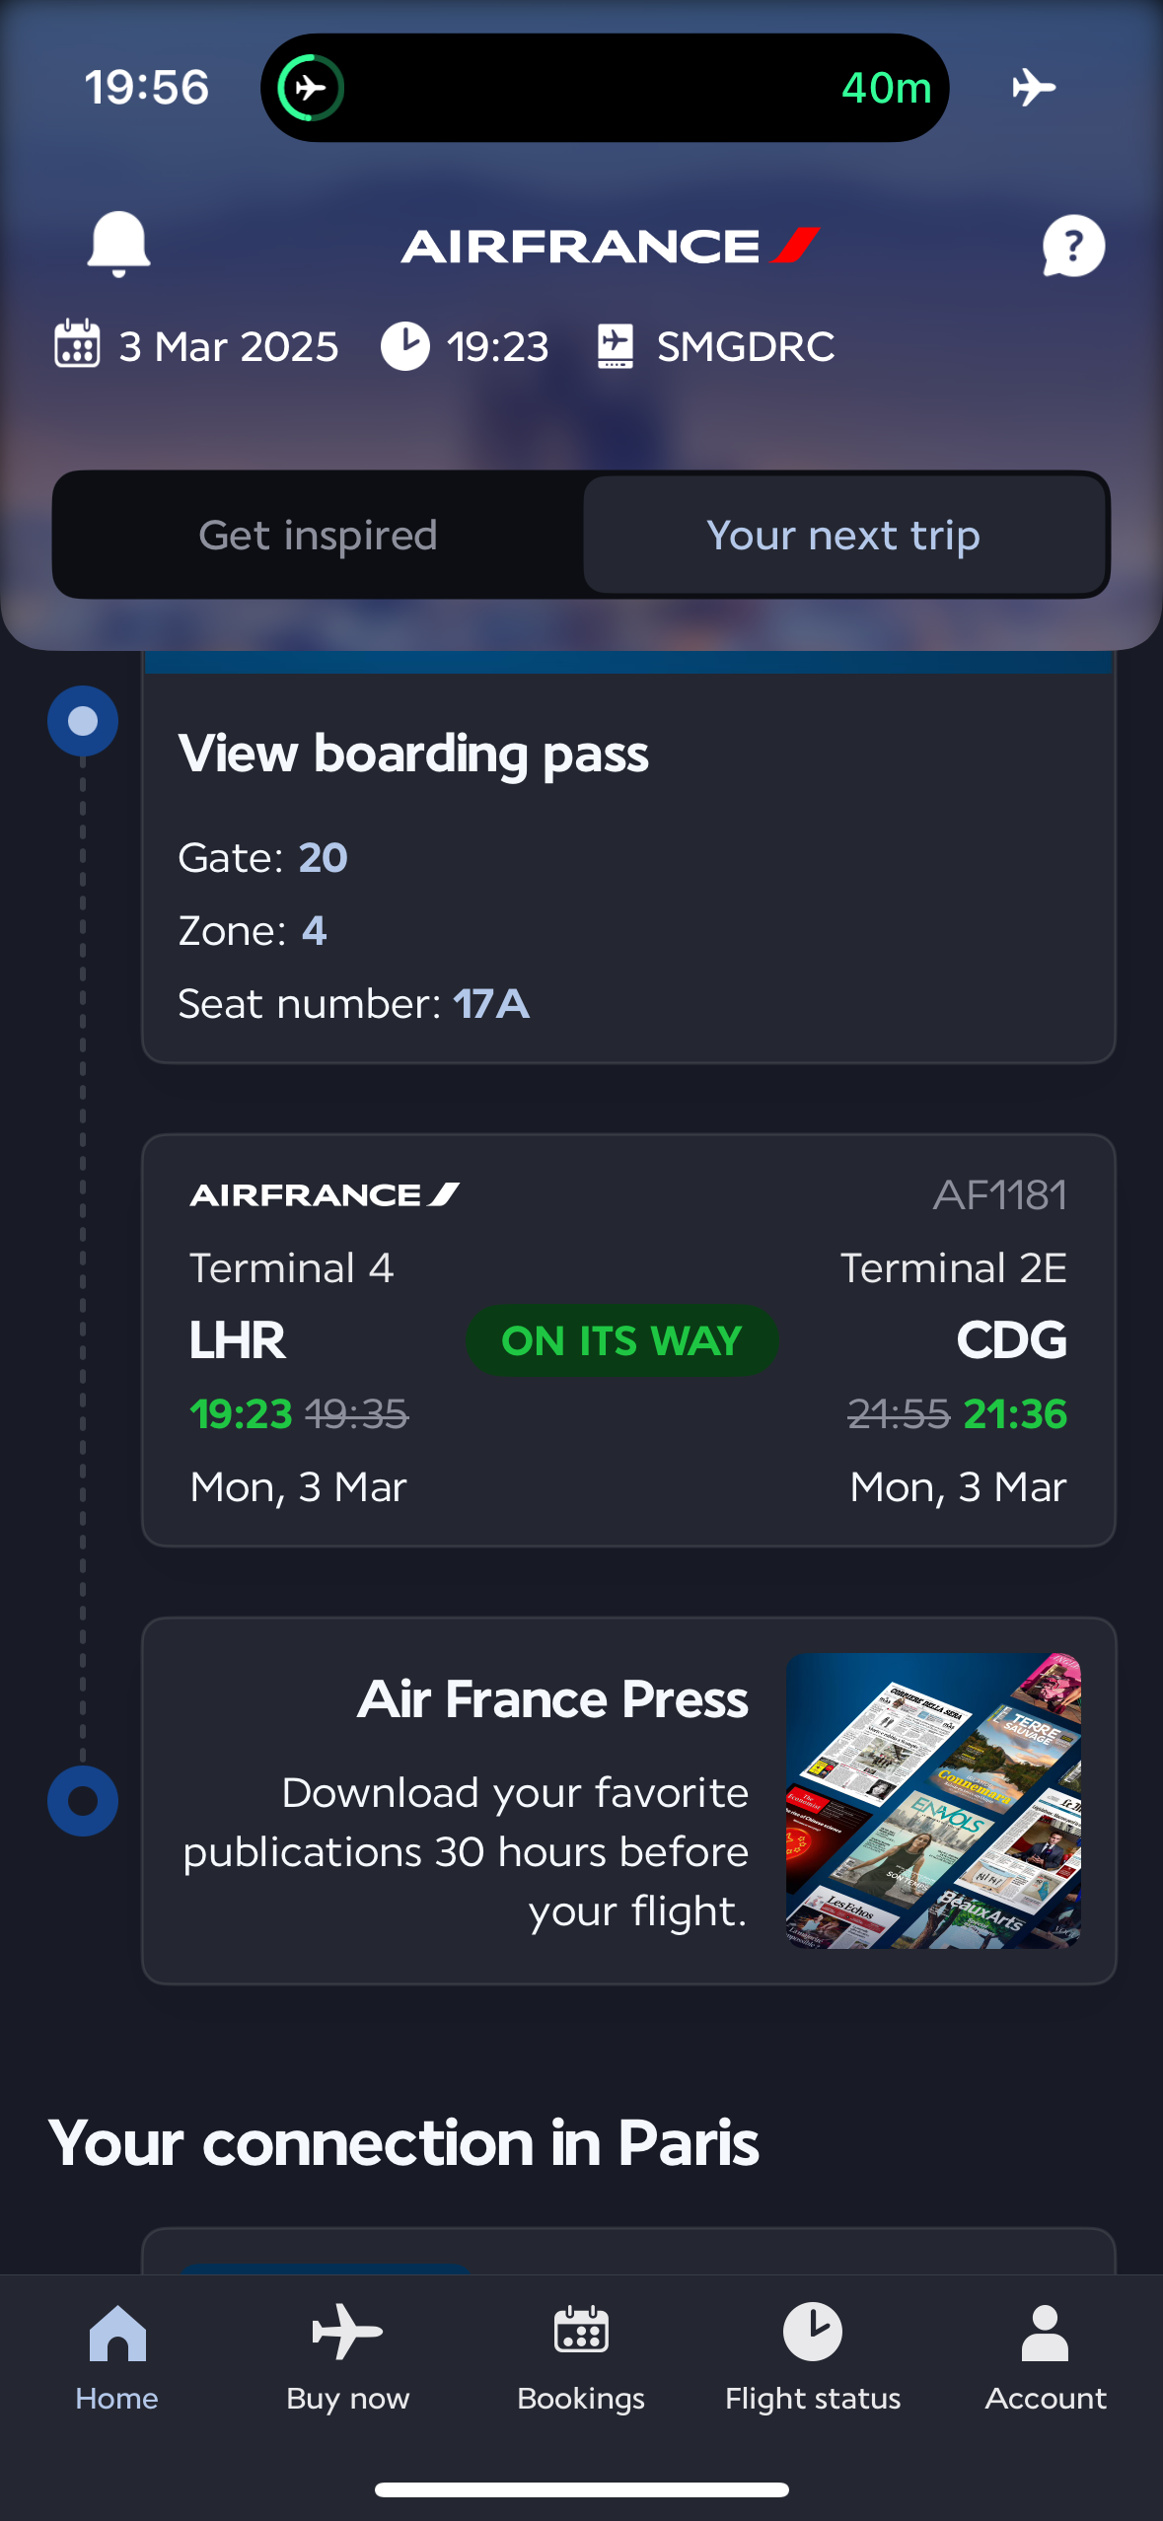The width and height of the screenshot is (1163, 2521).
Task: Tap the Air France Press magazines thumbnail
Action: [933, 1801]
